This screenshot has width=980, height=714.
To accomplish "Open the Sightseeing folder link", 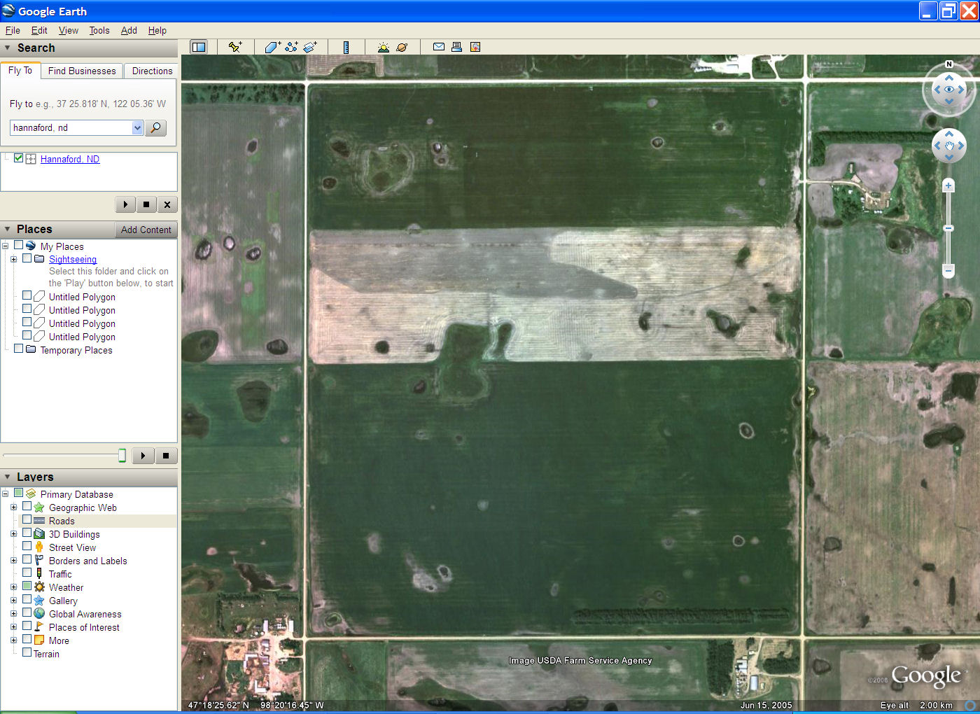I will [73, 259].
